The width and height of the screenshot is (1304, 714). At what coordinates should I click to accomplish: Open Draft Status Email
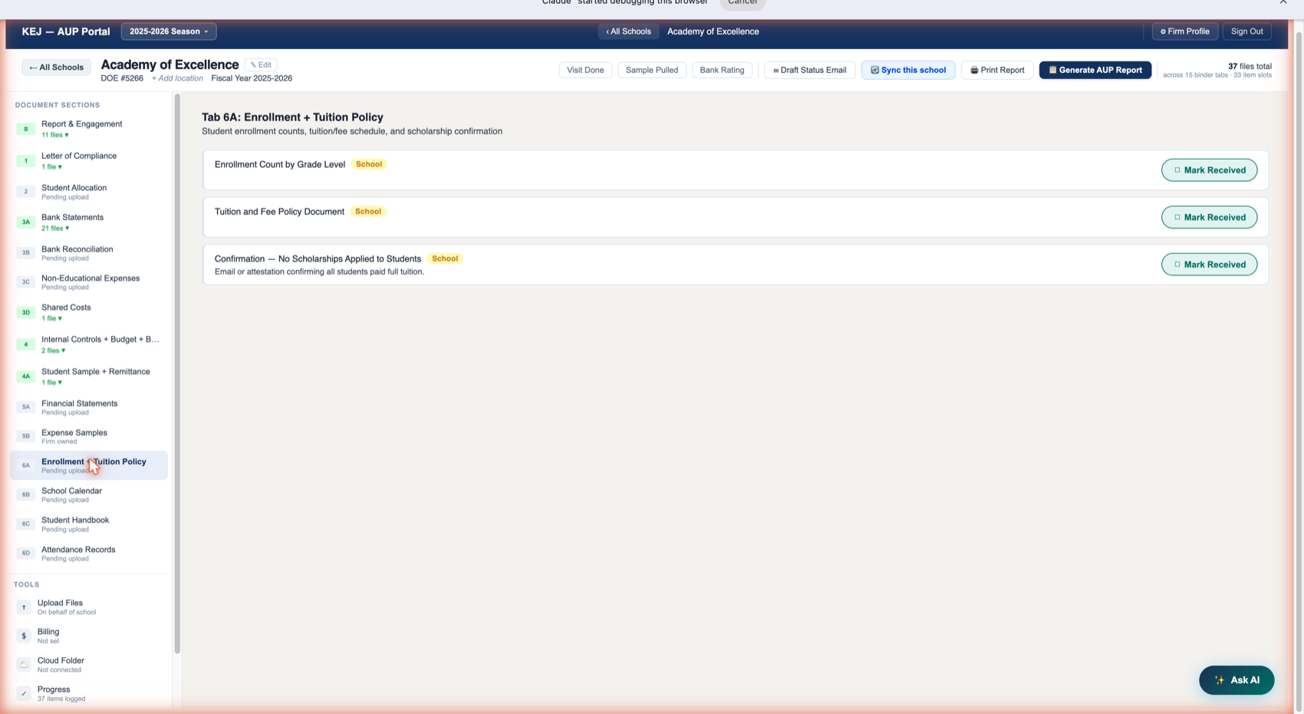809,70
